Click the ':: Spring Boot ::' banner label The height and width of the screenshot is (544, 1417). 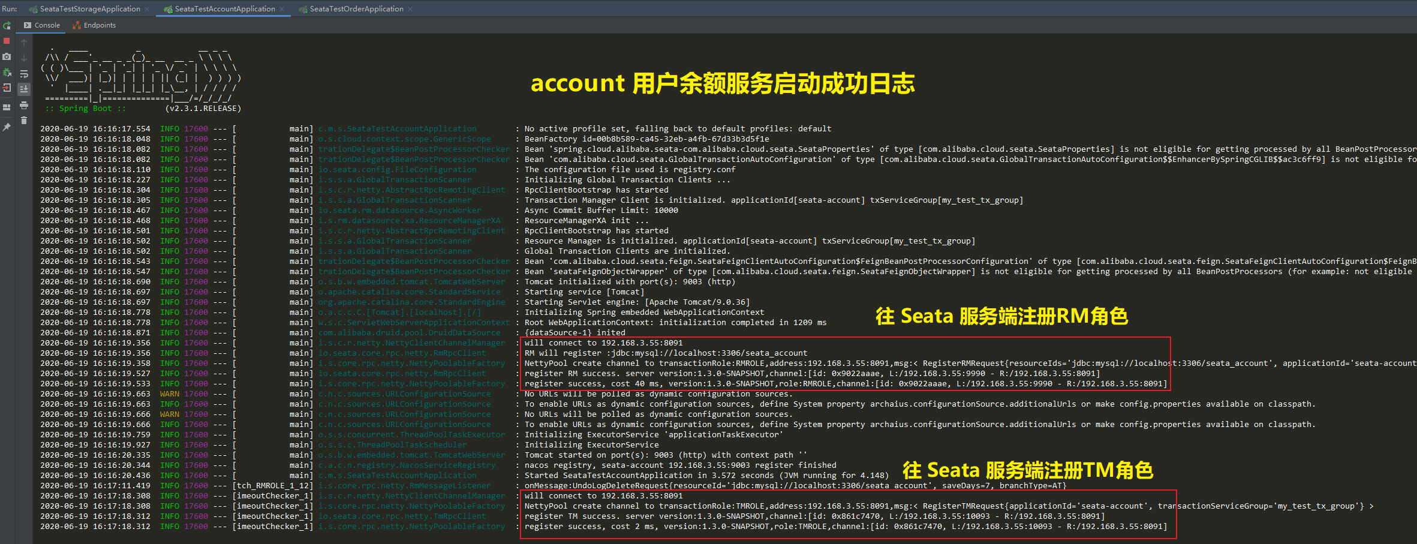click(86, 109)
